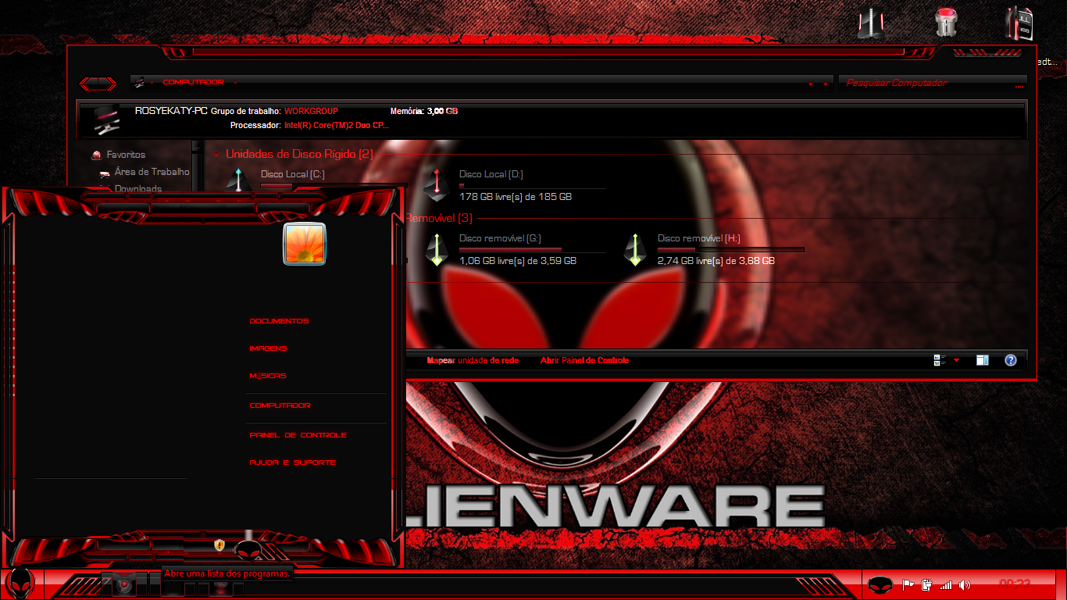1067x600 pixels.
Task: Open the pinned app on the taskbar
Action: 124,584
